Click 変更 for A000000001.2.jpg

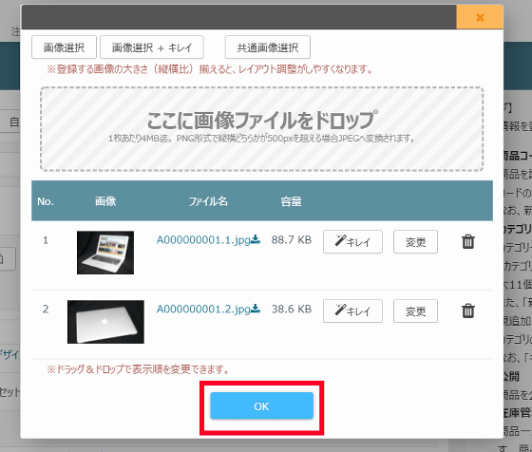pos(416,311)
